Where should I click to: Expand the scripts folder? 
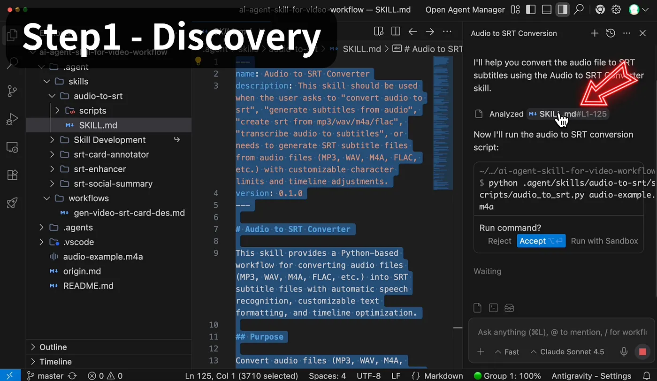click(x=57, y=111)
